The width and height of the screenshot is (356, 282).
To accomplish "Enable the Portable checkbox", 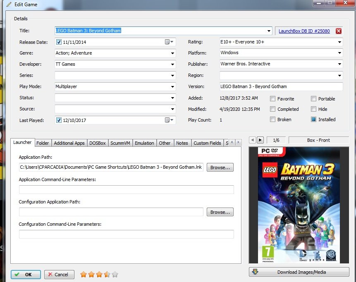I will coord(313,99).
